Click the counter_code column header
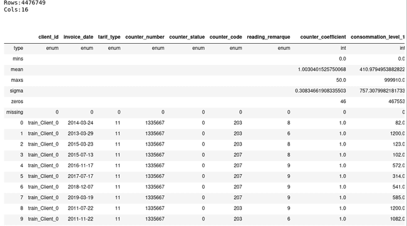This screenshot has height=226, width=407. pyautogui.click(x=225, y=37)
